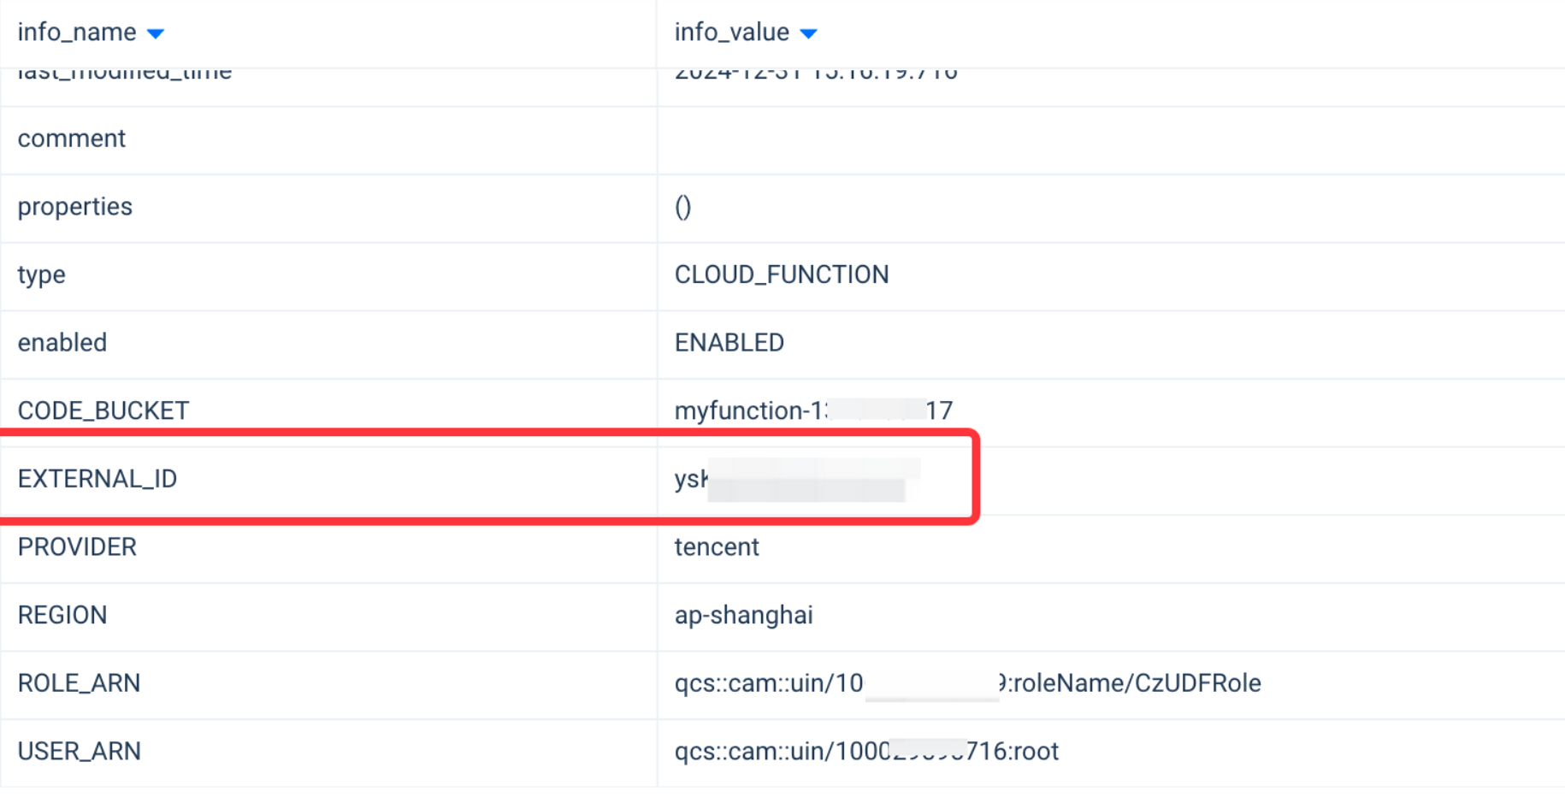Select the ROLE_ARN name cell
Screen dimensions: 1565x809
coord(79,683)
